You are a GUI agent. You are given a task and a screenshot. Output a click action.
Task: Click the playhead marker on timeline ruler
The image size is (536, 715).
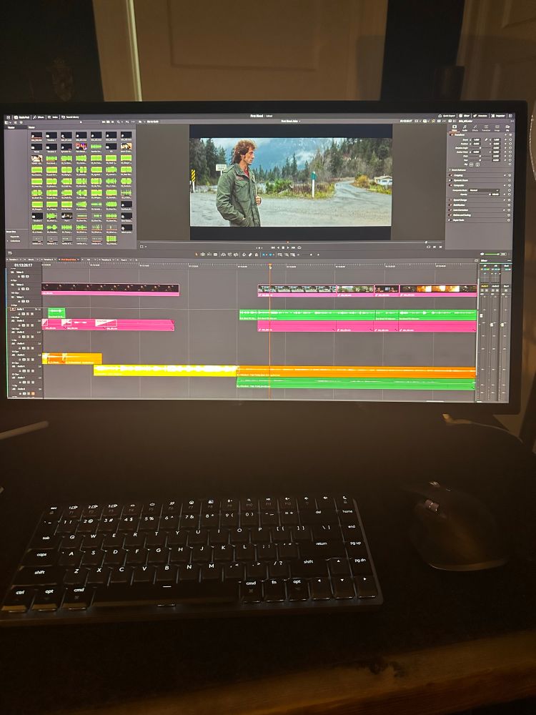[270, 265]
